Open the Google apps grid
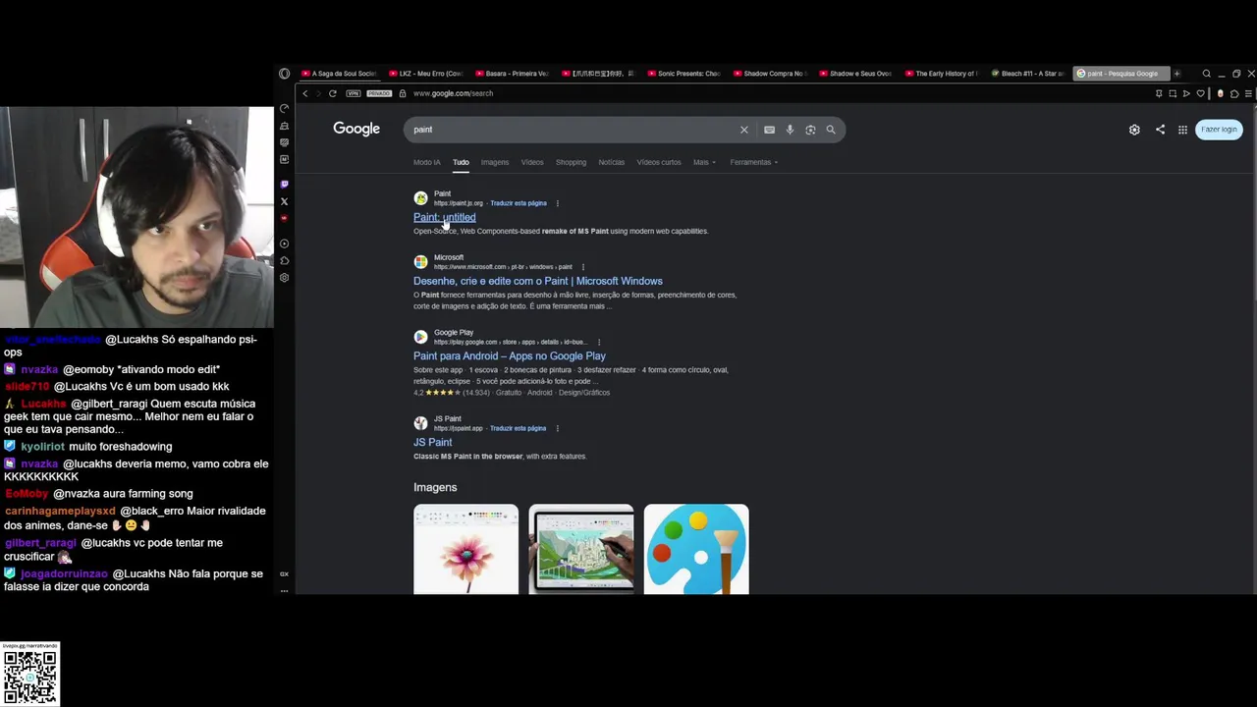This screenshot has width=1257, height=707. tap(1182, 130)
